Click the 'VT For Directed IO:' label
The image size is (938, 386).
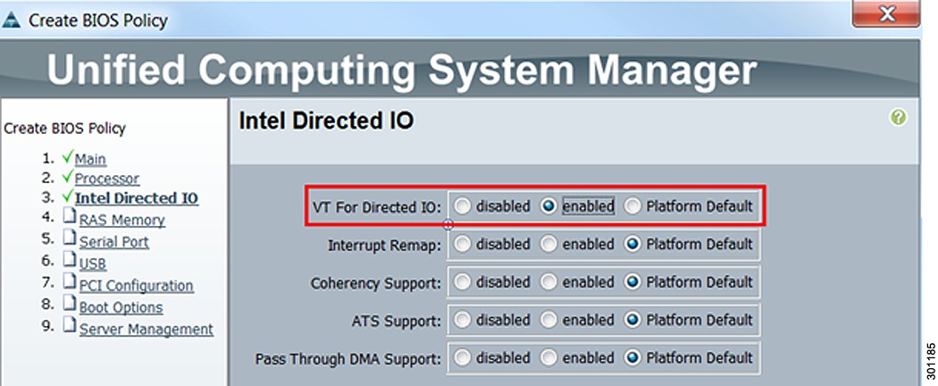[x=377, y=207]
